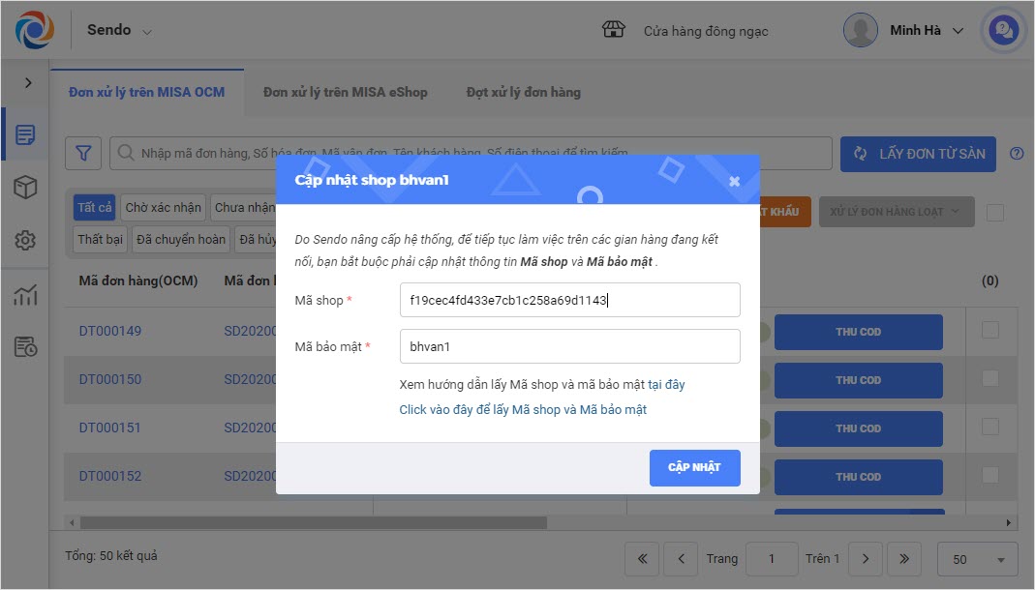
Task: Open the orders list sidebar icon
Action: (x=25, y=135)
